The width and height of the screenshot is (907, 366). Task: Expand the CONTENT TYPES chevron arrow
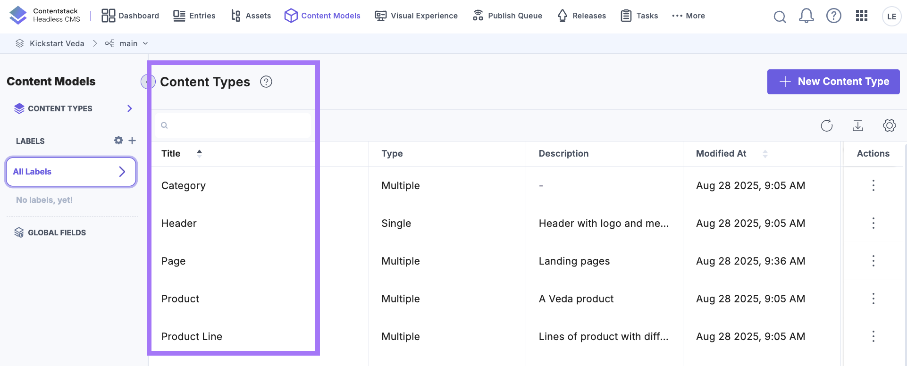click(x=130, y=108)
